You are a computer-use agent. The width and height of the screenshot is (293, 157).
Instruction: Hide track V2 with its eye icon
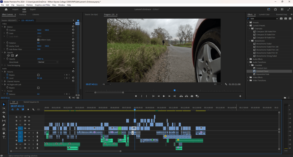click(29, 125)
